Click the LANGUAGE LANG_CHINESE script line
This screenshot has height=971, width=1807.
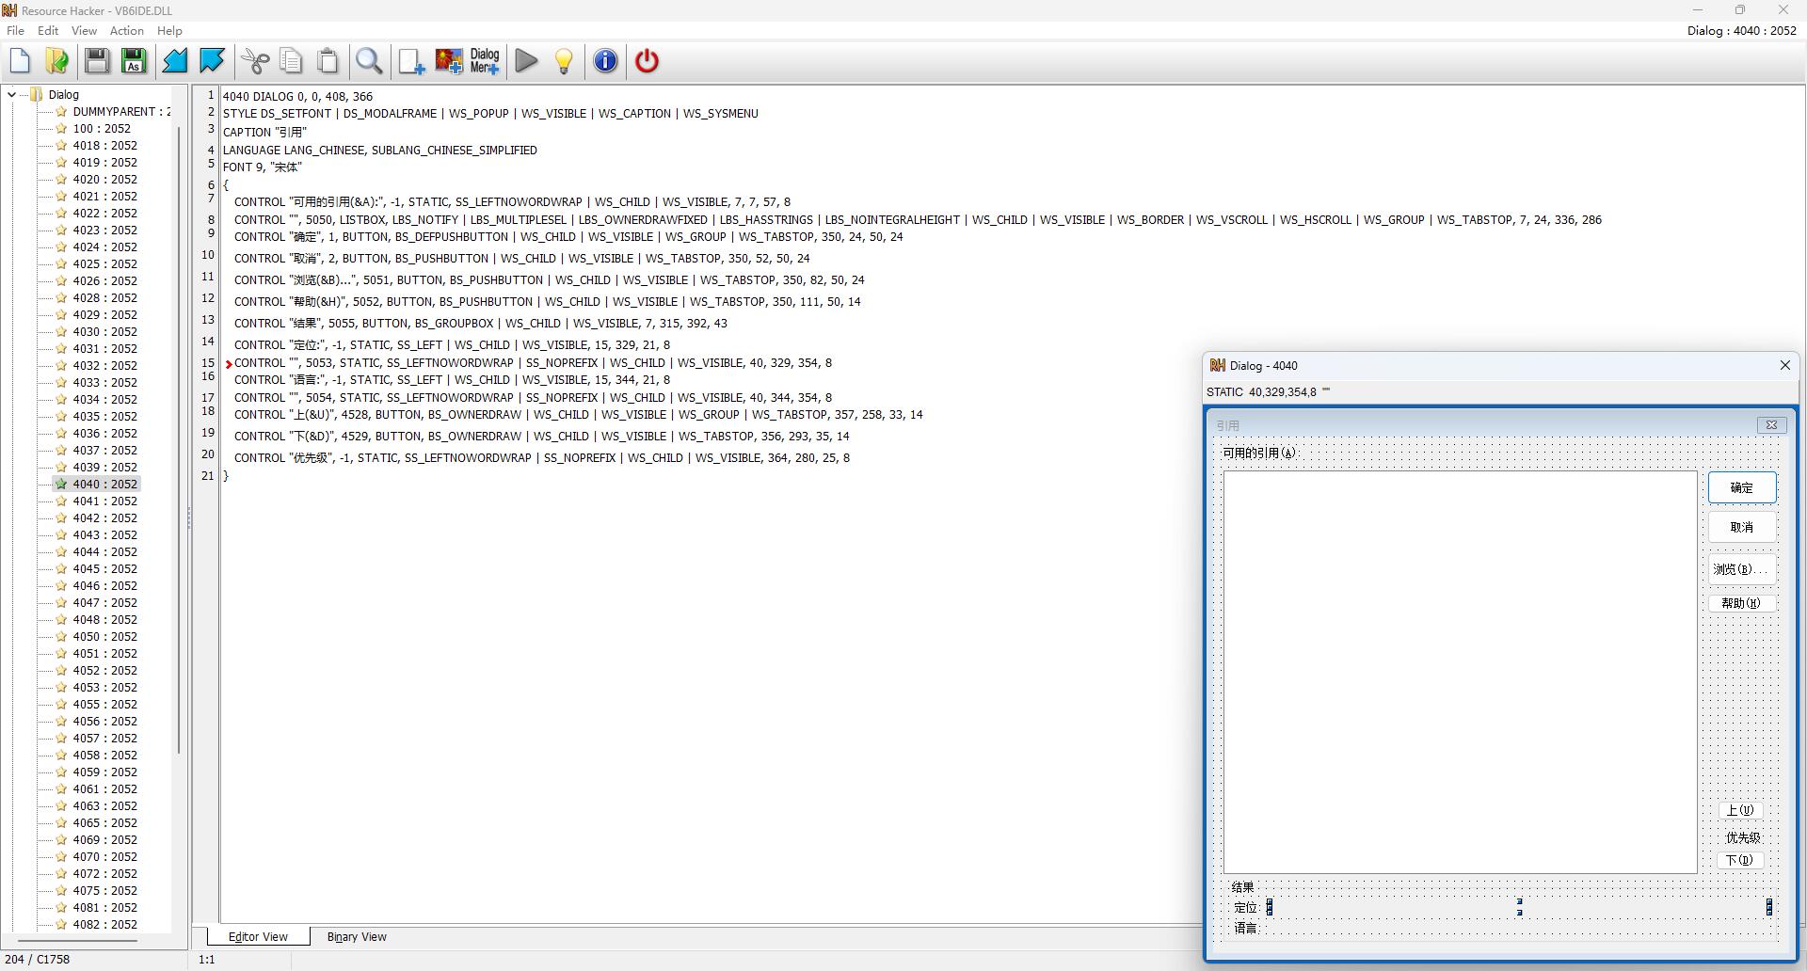click(x=380, y=150)
